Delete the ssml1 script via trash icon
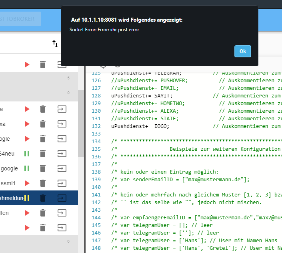 [x=43, y=183]
